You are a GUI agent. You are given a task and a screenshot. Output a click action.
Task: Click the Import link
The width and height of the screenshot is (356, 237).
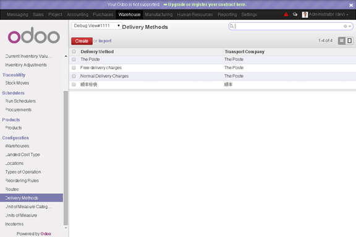[x=105, y=41]
